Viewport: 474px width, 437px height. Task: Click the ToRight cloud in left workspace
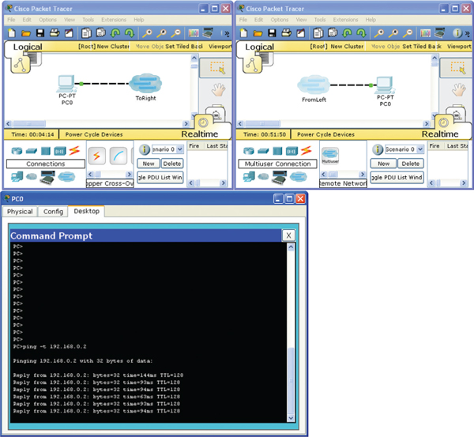[145, 83]
